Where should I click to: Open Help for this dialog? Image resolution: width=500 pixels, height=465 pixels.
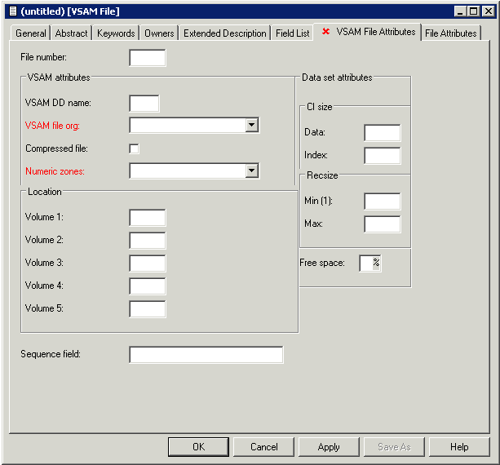(x=459, y=447)
